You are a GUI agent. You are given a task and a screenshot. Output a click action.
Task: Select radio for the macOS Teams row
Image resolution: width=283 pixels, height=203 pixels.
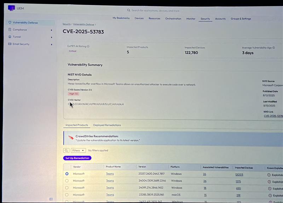tap(67, 195)
